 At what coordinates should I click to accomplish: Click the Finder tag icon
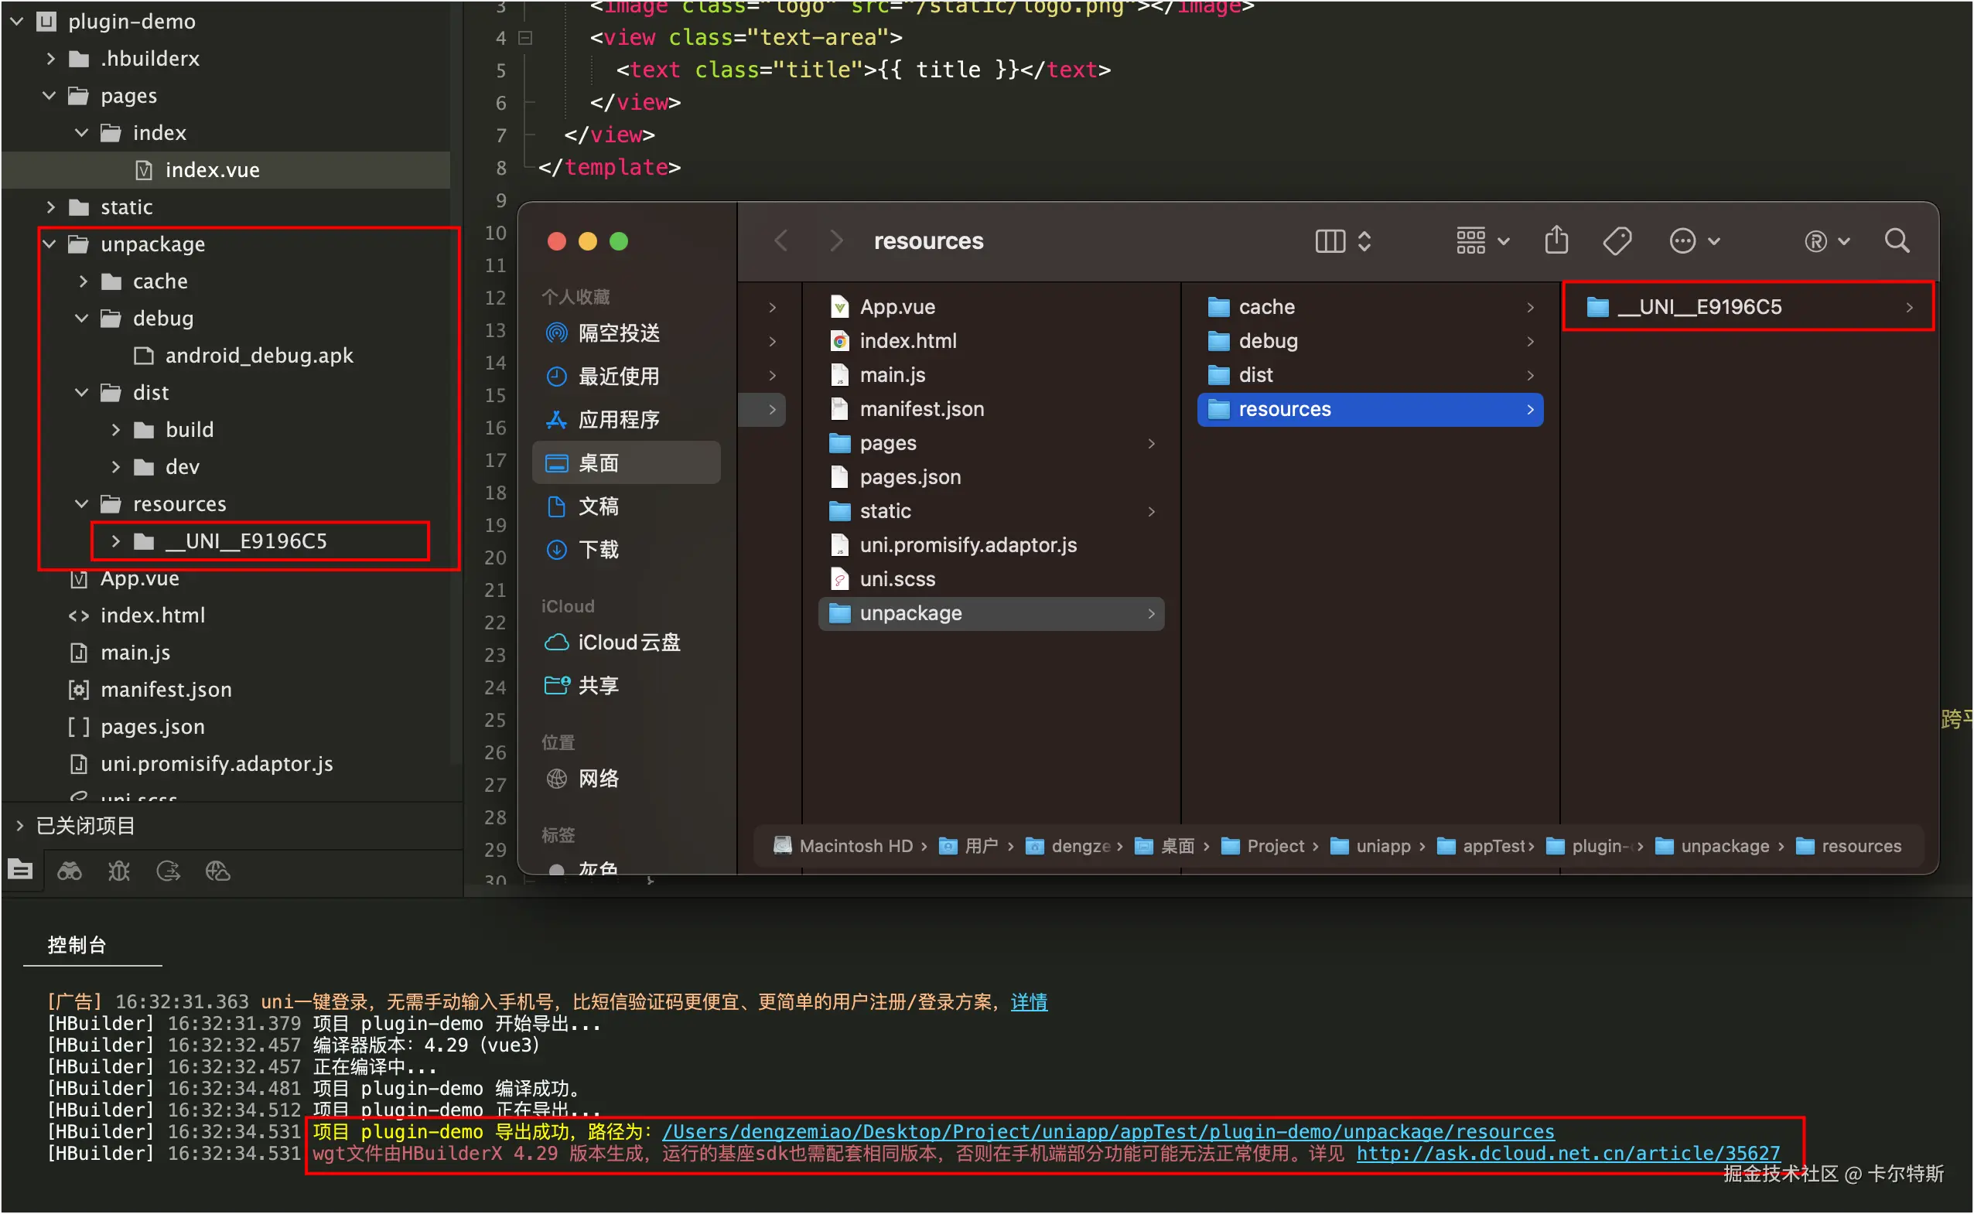click(x=1616, y=241)
